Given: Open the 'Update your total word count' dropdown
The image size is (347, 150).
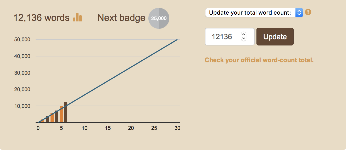Looking at the screenshot, I should 254,13.
